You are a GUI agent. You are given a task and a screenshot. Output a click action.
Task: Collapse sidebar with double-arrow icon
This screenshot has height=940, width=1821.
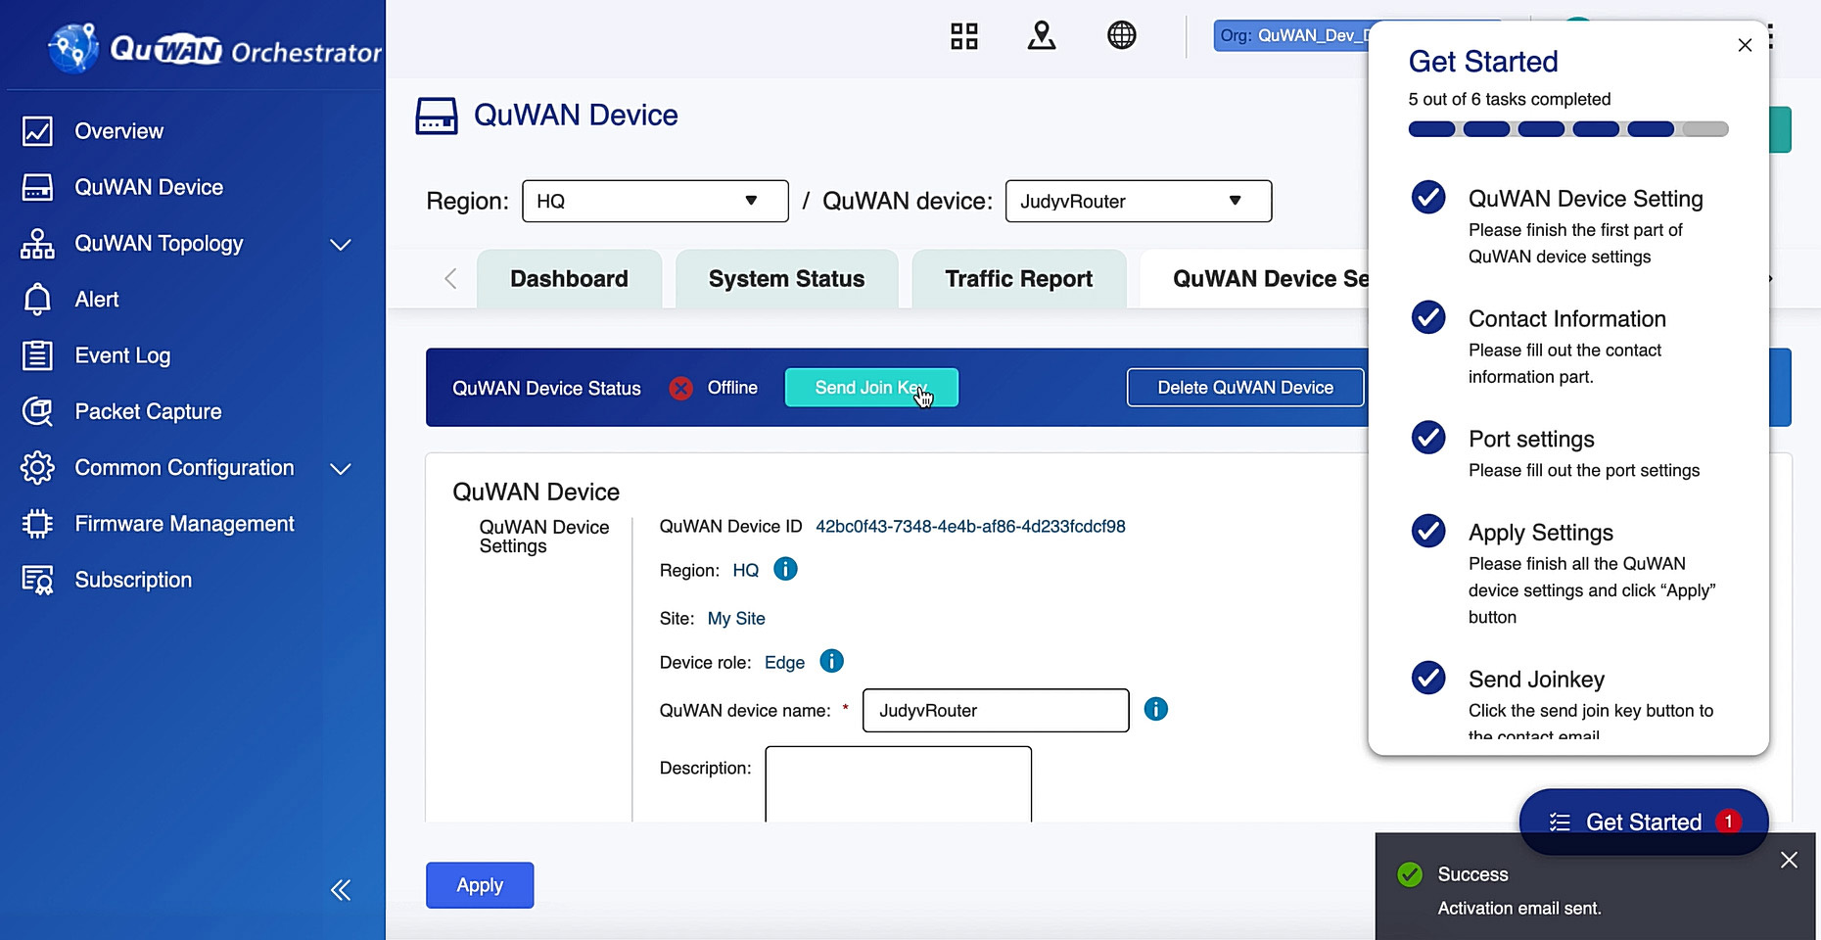point(341,890)
